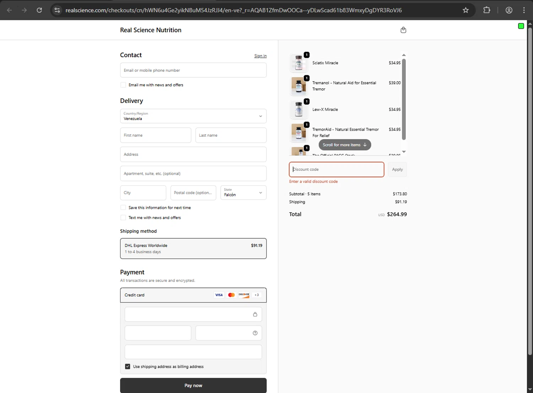Click the First name field
The width and height of the screenshot is (533, 393).
pos(156,135)
